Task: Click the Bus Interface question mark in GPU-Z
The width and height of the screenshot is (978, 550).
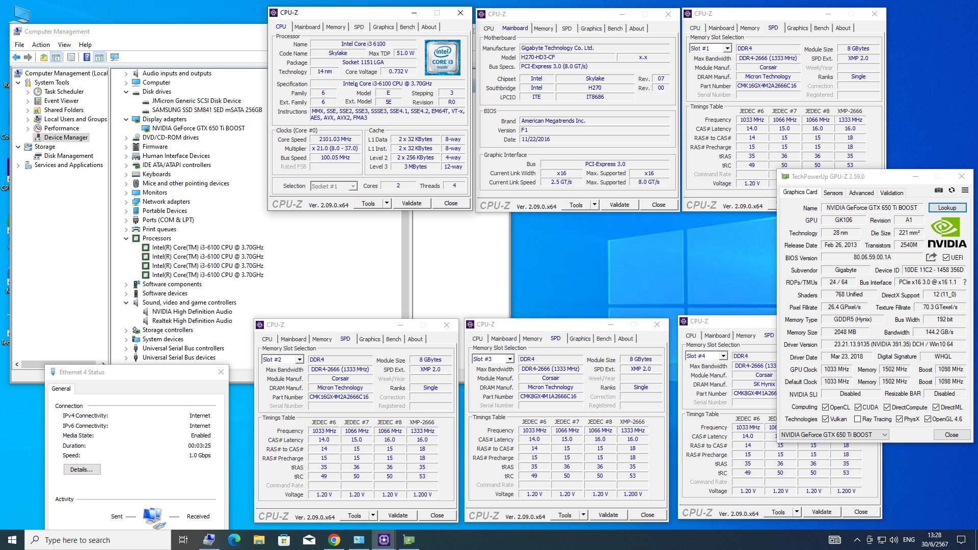Action: tap(964, 282)
